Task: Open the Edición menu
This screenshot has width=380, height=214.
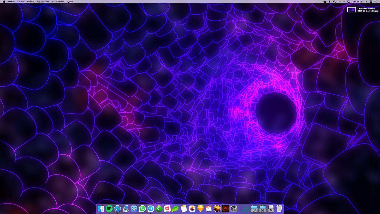Action: [31, 2]
